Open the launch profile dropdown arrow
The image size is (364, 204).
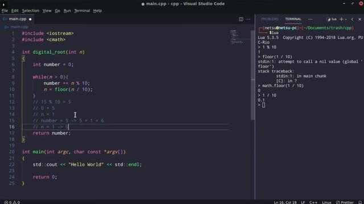tap(346, 19)
